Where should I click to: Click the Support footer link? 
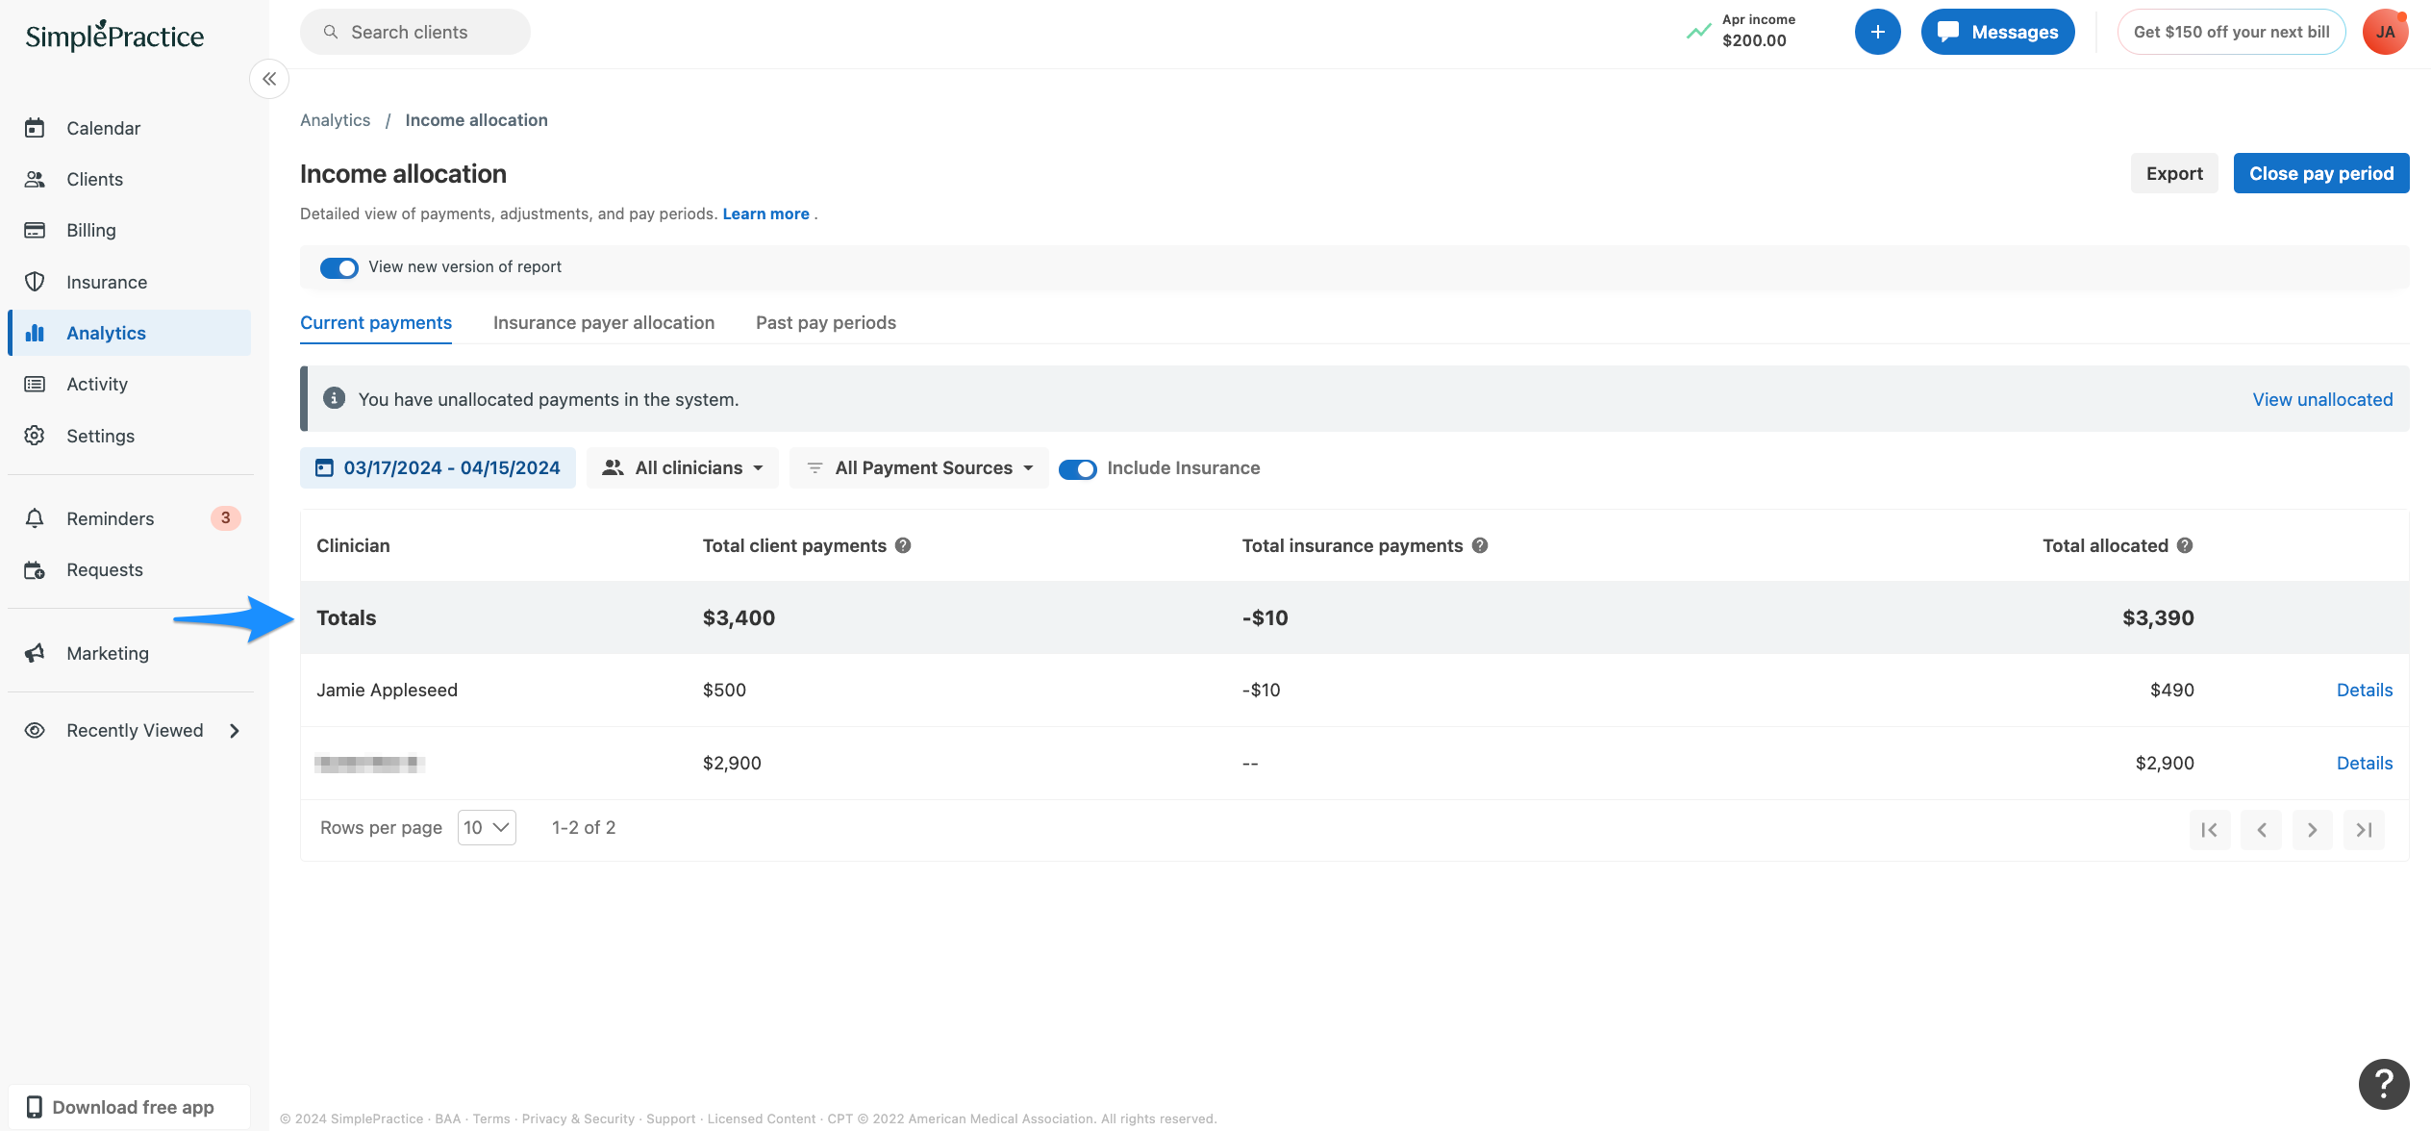(670, 1118)
